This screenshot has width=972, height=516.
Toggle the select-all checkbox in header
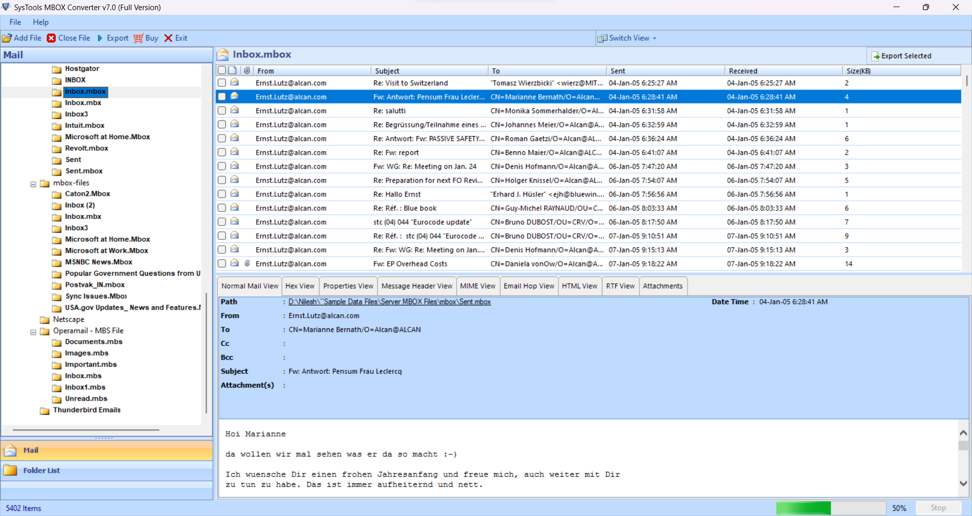click(x=222, y=70)
